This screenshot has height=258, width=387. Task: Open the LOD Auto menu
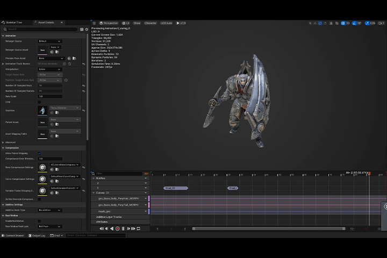tap(166, 23)
